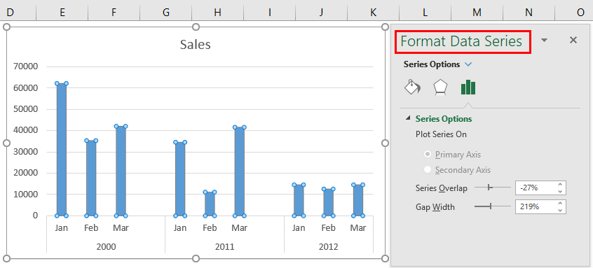The image size is (593, 268).
Task: Select the Secondary Axis radio button
Action: [428, 170]
